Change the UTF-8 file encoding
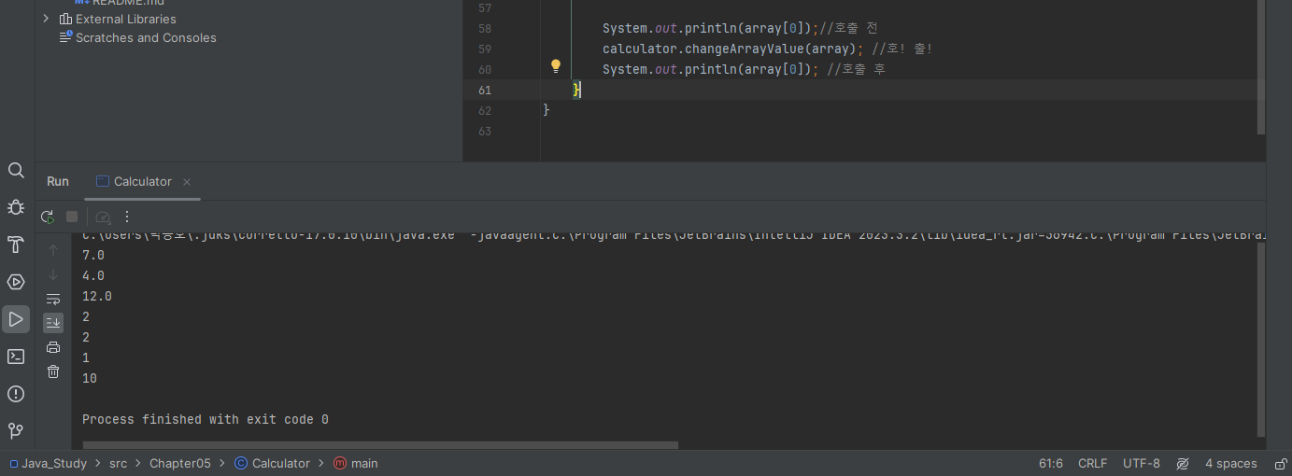 coord(1141,463)
